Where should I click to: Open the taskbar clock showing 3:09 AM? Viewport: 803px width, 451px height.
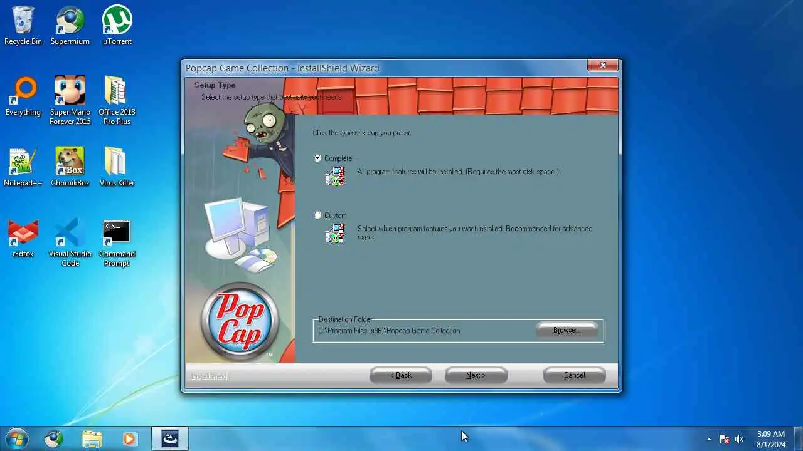771,438
